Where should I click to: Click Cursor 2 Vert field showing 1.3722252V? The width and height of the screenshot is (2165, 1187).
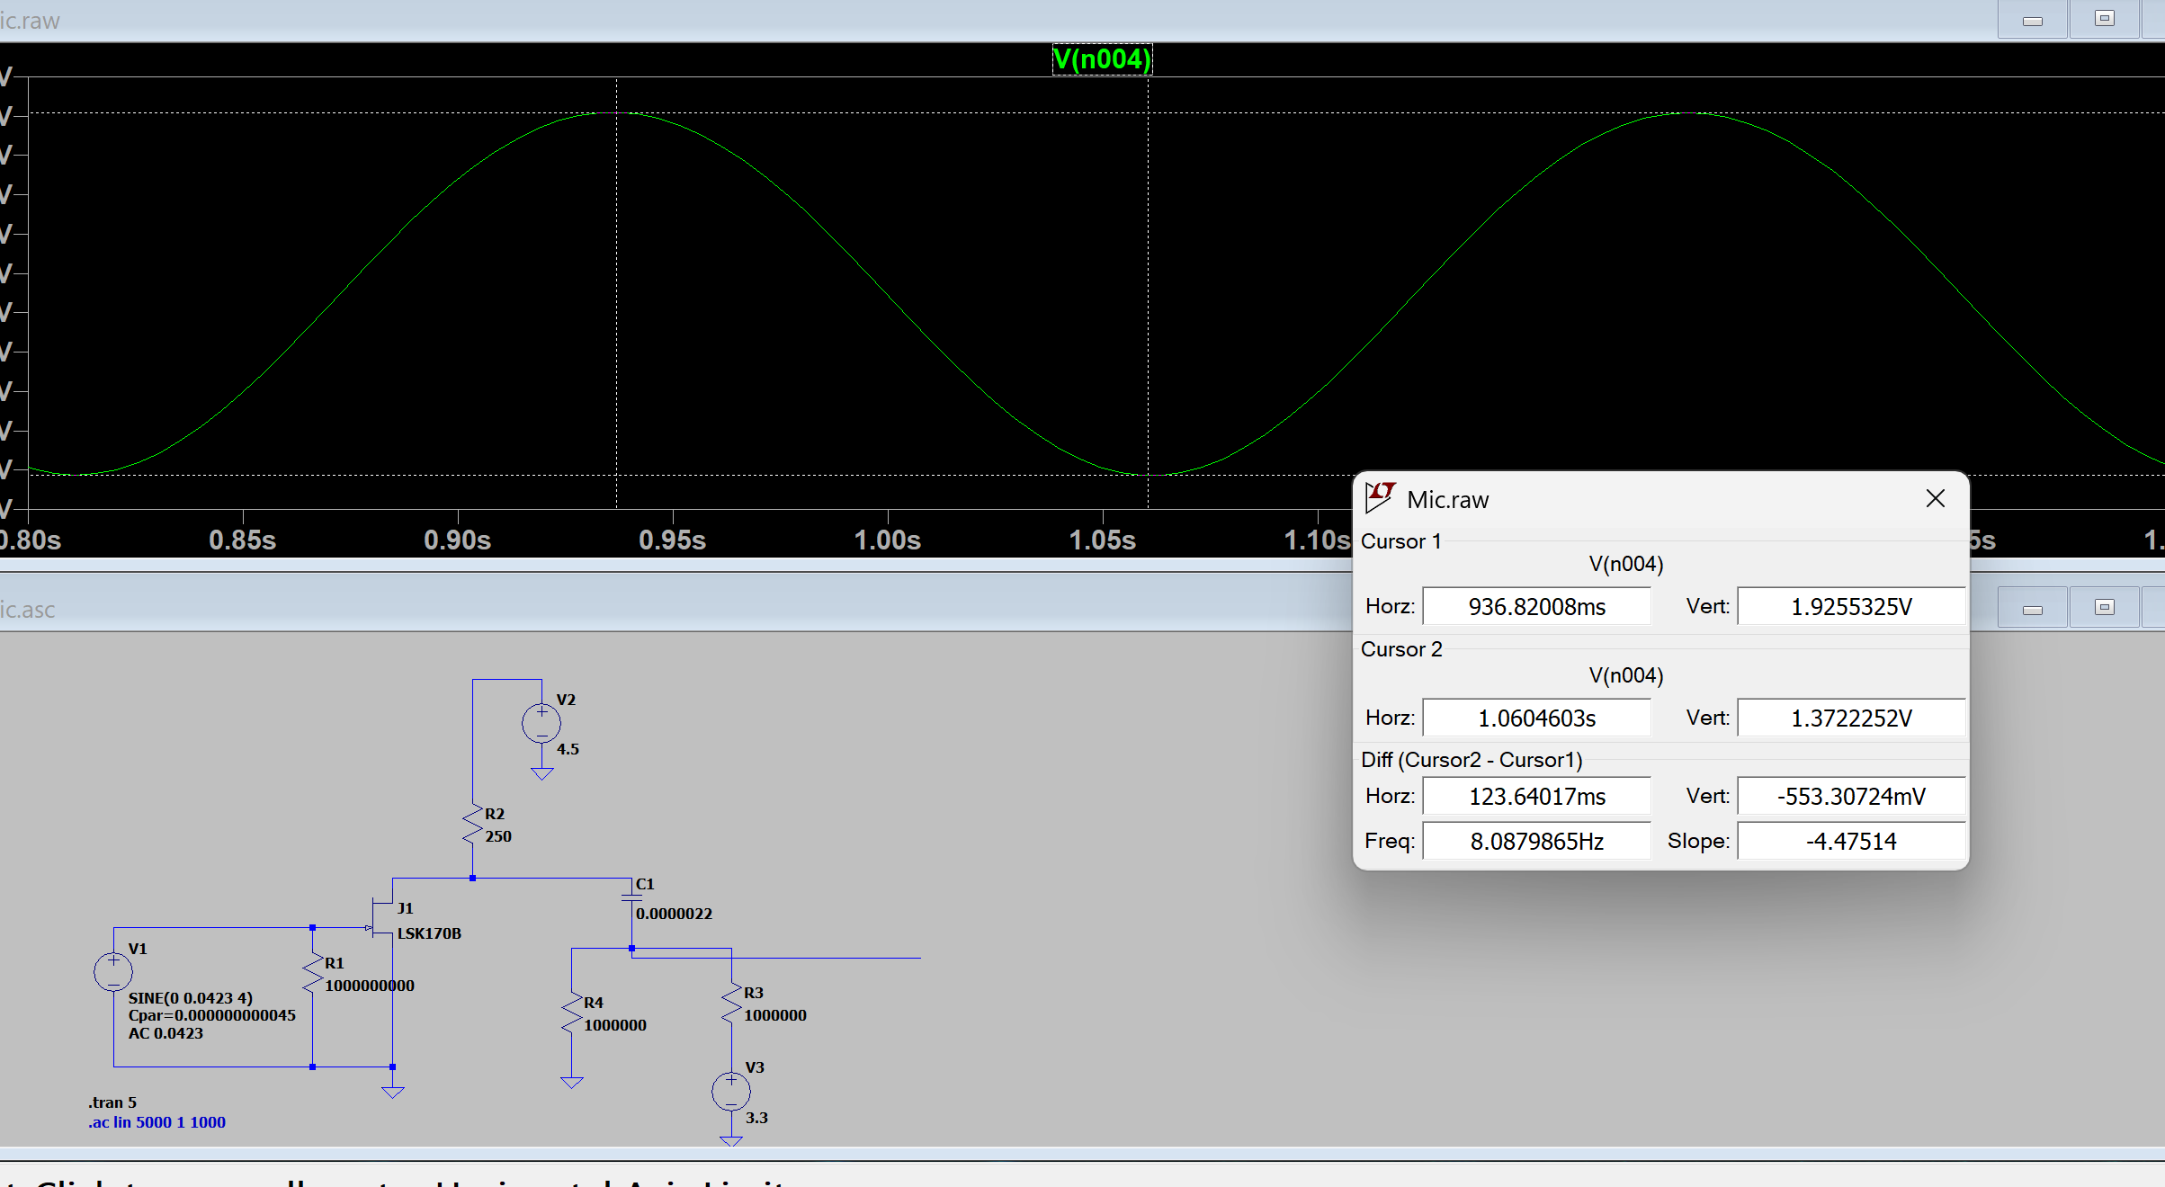pyautogui.click(x=1850, y=718)
